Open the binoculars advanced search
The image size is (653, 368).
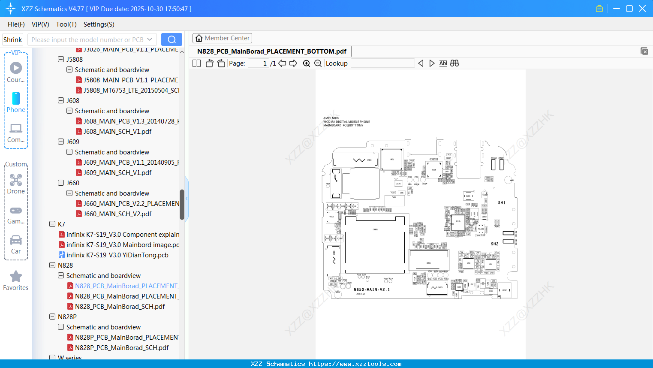pyautogui.click(x=454, y=63)
